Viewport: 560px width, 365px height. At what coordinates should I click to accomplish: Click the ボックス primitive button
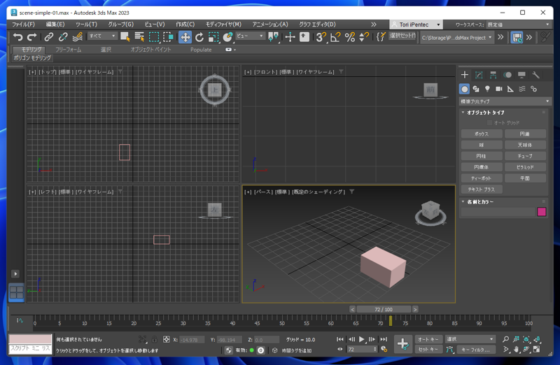[x=481, y=134]
